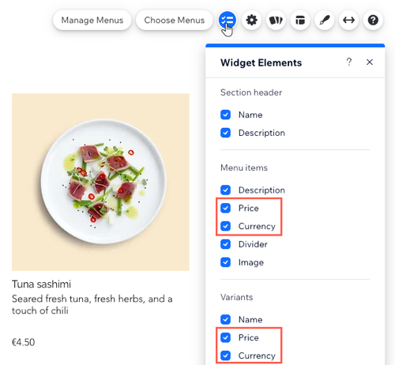The image size is (395, 365).
Task: Click the Choose Menus button
Action: (175, 20)
